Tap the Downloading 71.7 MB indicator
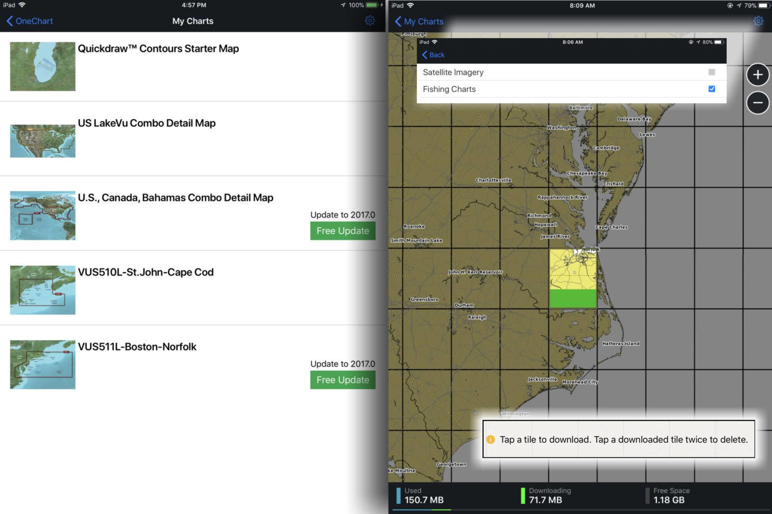 (546, 496)
